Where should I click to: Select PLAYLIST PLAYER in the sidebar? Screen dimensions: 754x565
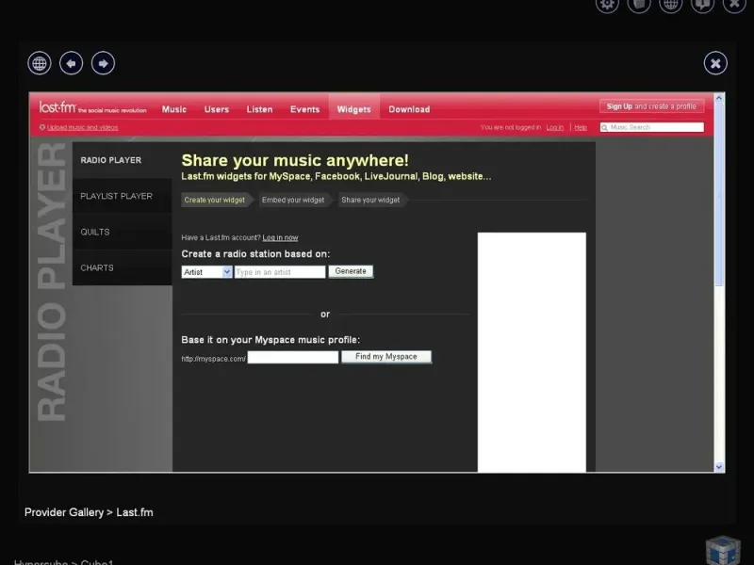tap(123, 196)
